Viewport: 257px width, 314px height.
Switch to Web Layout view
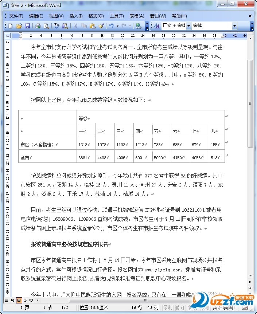13,300
